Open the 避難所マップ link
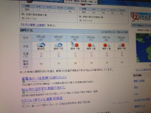The height and width of the screenshot is (113, 151). click(140, 106)
